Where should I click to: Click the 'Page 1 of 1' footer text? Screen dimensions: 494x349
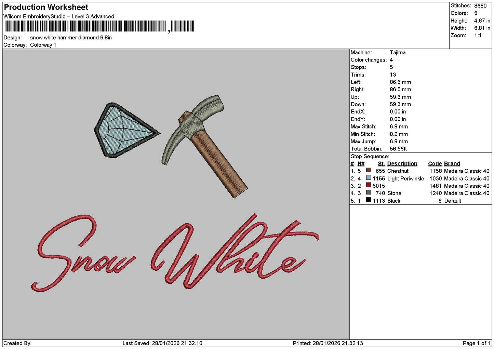(476, 343)
